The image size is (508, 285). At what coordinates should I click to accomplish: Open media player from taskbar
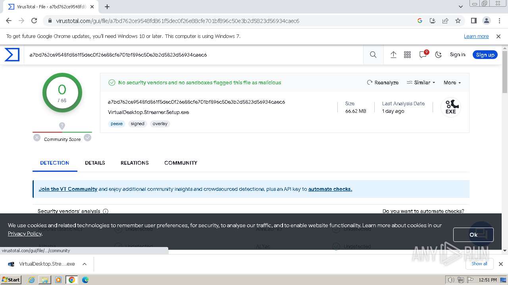click(58, 280)
